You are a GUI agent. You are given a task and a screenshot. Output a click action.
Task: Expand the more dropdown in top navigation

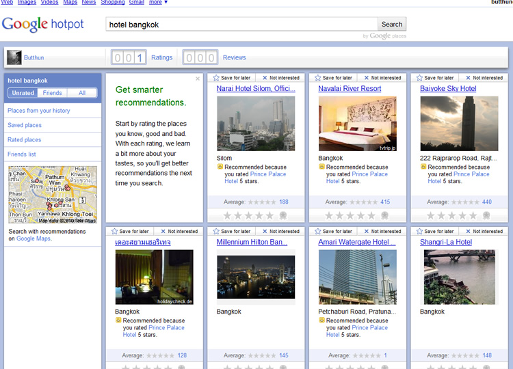158,2
